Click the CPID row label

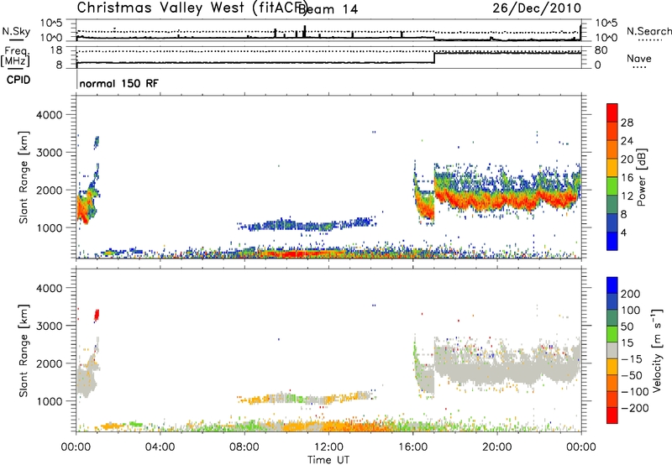(x=18, y=80)
